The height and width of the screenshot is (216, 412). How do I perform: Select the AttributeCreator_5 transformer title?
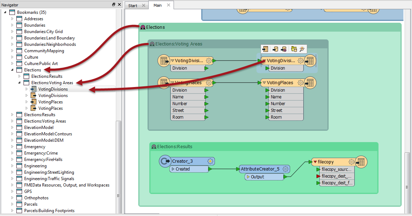(x=260, y=169)
